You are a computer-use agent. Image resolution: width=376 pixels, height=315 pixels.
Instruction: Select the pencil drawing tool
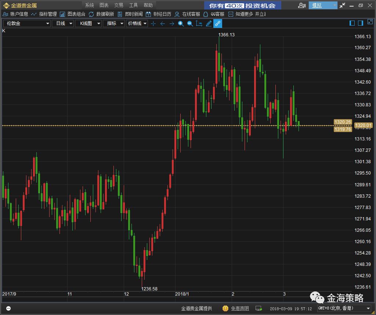[209, 23]
